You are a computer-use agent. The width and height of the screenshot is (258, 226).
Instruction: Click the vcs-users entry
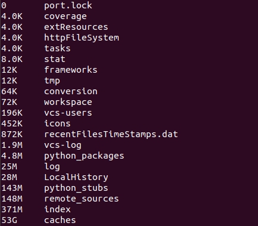[x=68, y=113]
